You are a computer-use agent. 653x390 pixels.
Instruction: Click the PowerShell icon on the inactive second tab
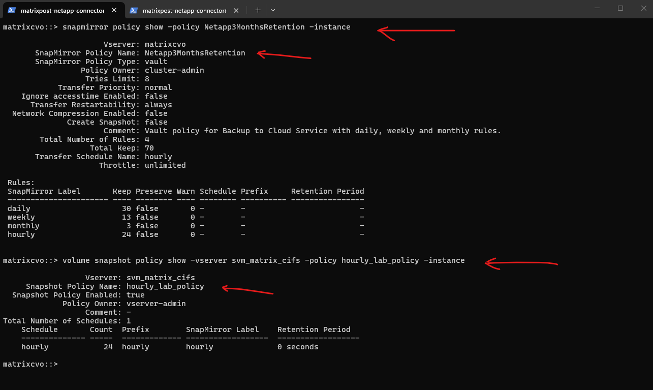(x=133, y=10)
